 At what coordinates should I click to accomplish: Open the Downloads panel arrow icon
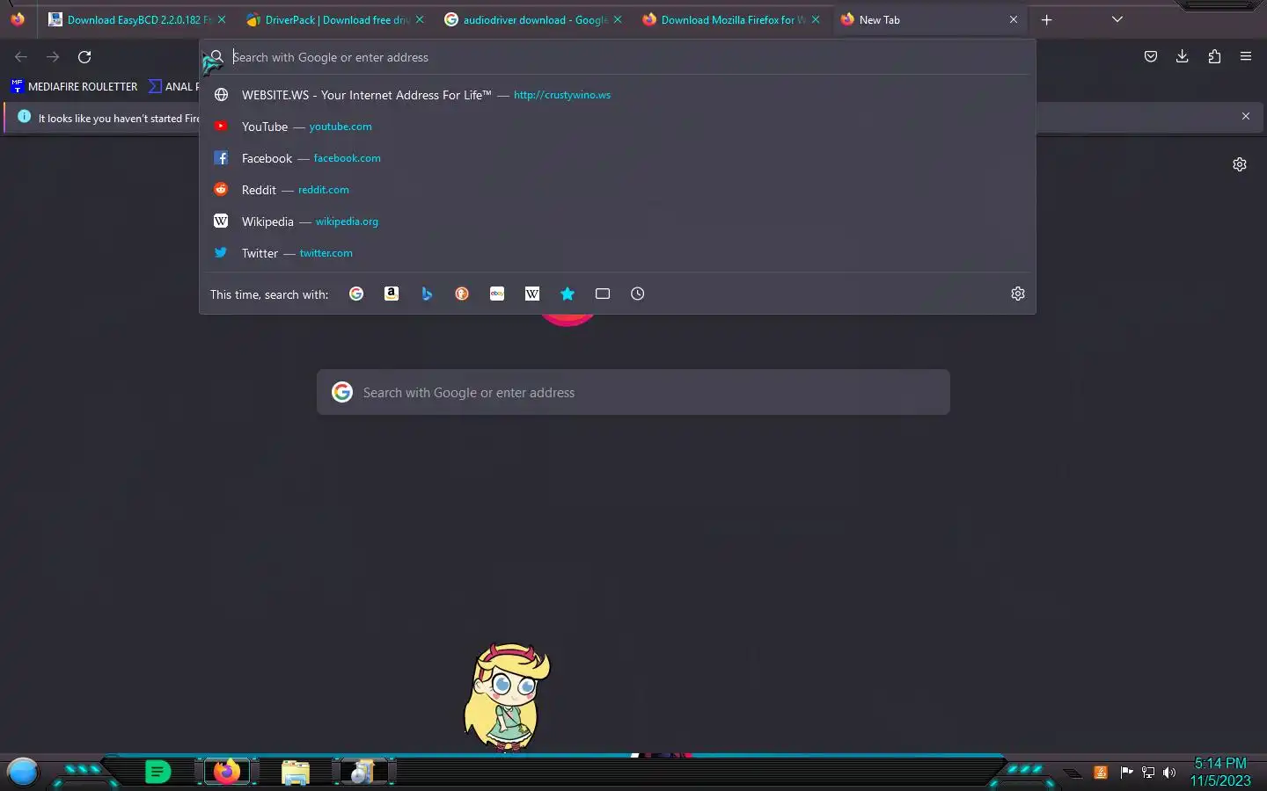(1183, 56)
